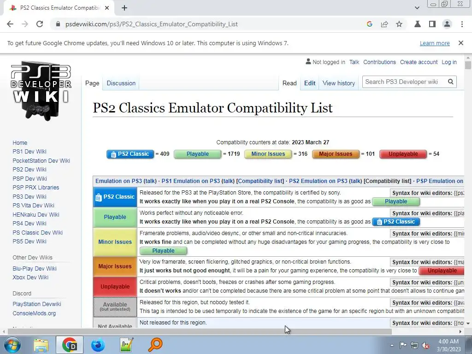Viewport: 472px width, 354px height.
Task: Dismiss the Chrome update notification bar
Action: [x=461, y=43]
